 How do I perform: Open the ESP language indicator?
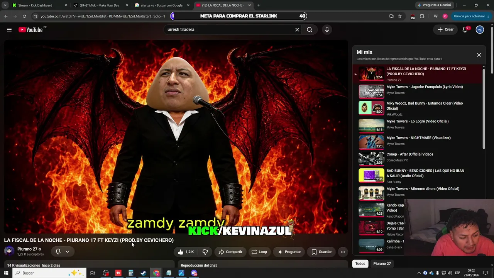click(x=457, y=273)
